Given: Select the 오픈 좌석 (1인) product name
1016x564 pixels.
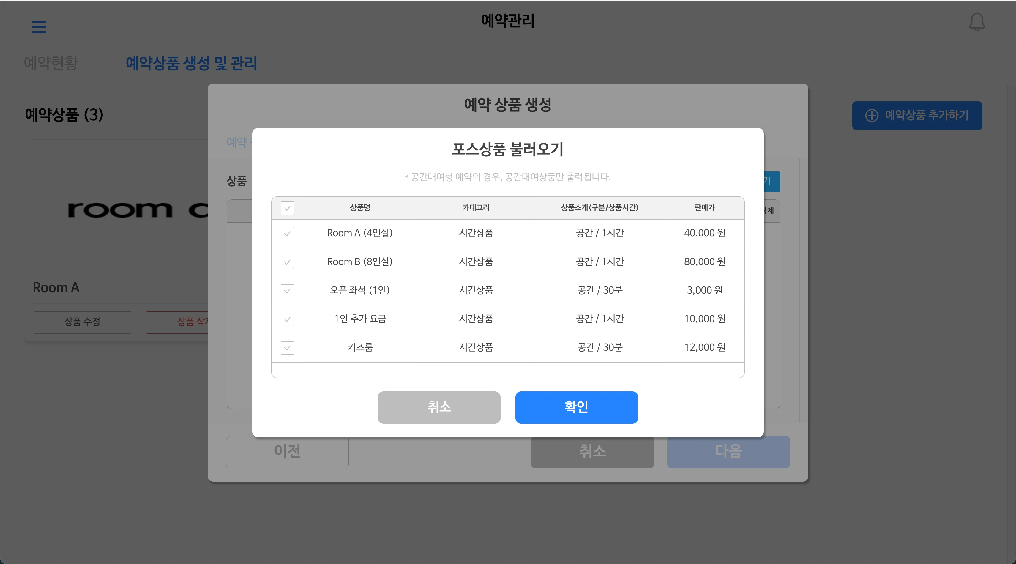Looking at the screenshot, I should (x=360, y=290).
